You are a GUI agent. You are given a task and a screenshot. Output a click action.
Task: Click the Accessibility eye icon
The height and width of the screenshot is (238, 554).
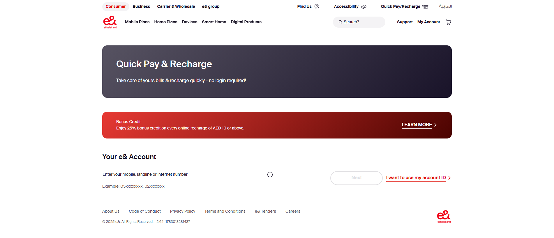pos(364,7)
